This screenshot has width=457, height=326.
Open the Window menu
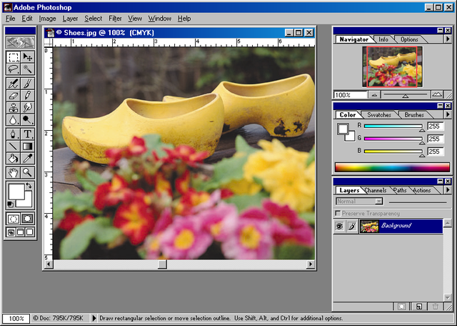tap(160, 19)
